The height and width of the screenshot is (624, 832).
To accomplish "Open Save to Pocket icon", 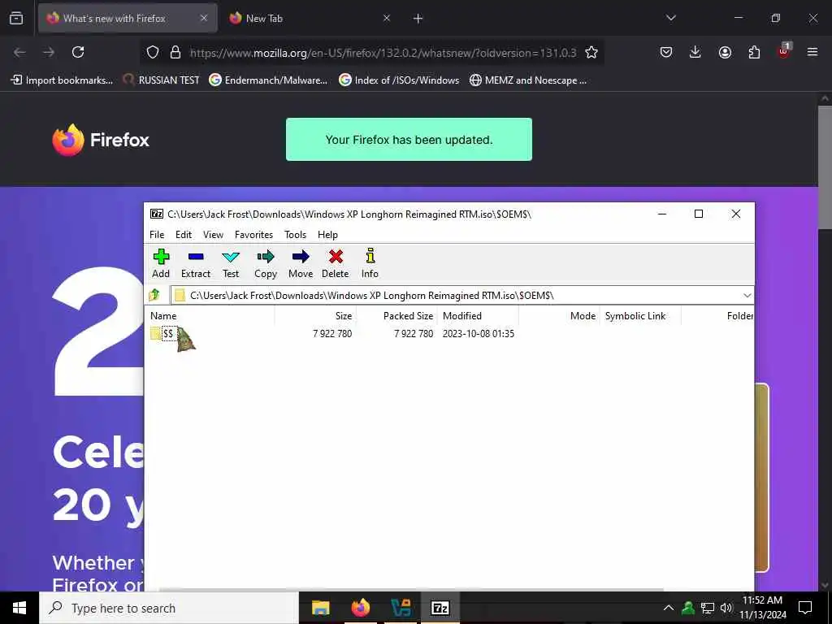I will click(666, 52).
